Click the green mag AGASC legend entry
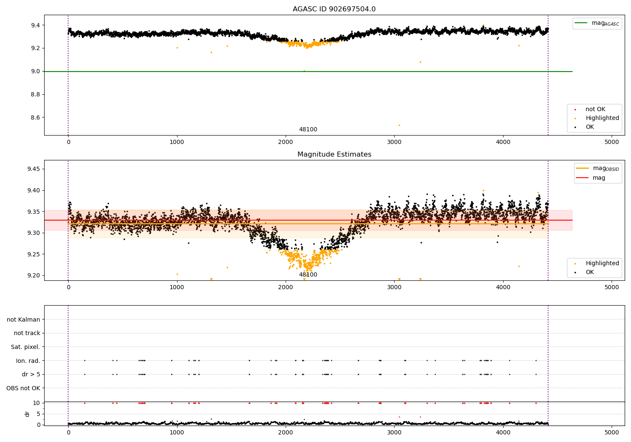The image size is (631, 442). click(597, 23)
